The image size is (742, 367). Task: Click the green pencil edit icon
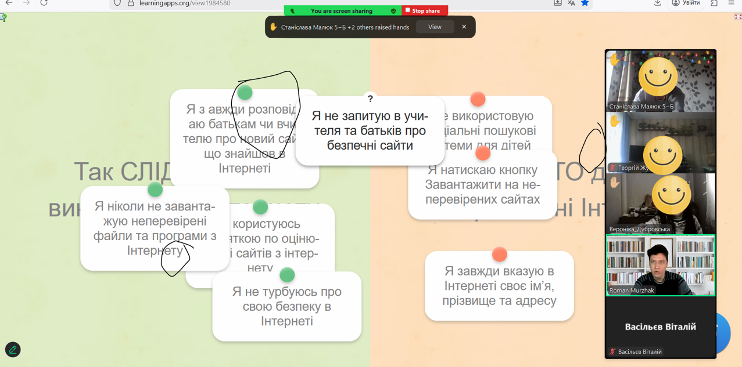13,350
